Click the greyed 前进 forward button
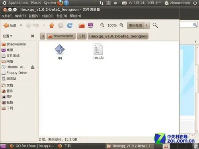 (33, 25)
